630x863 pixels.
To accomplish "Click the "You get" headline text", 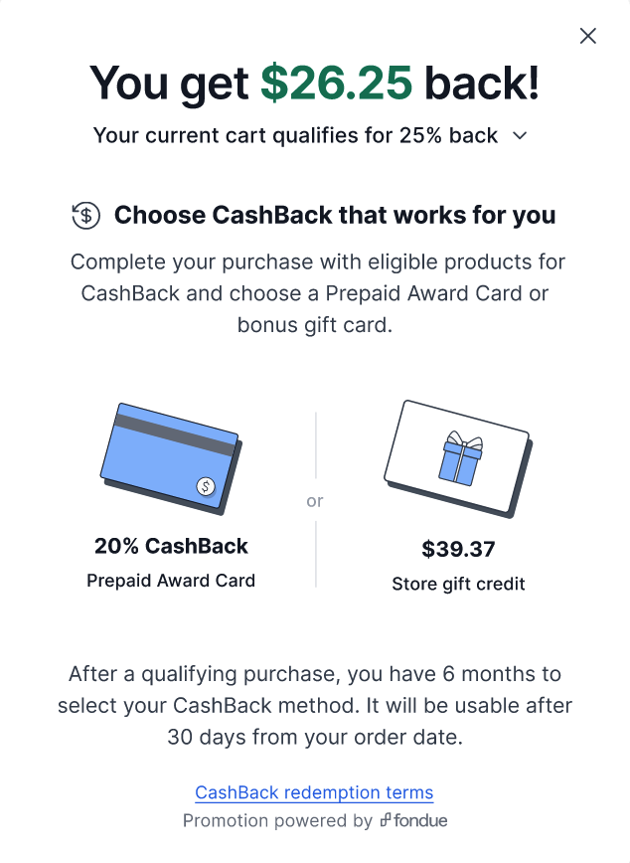I will [x=170, y=85].
